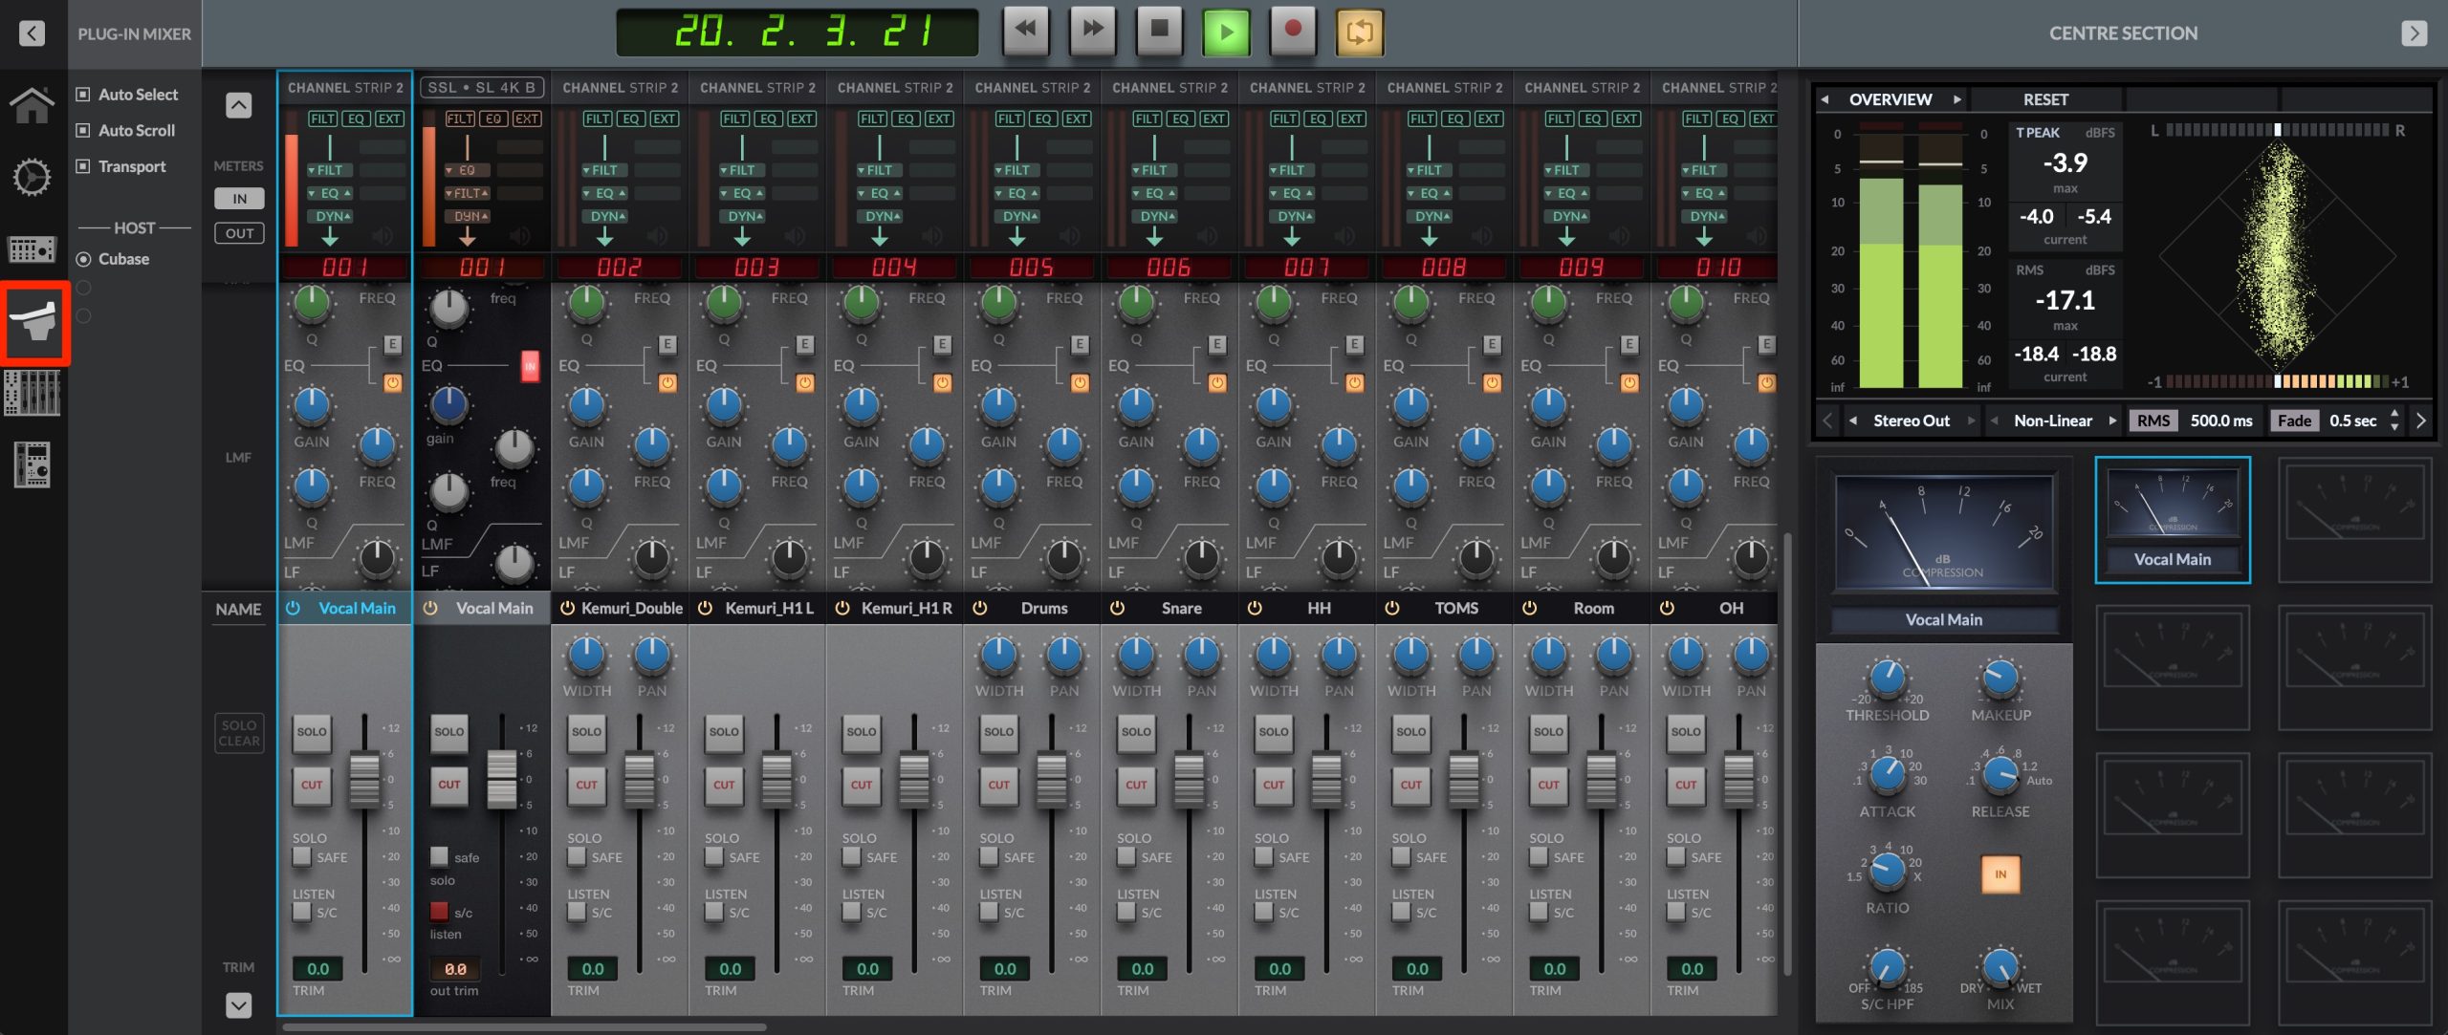Open the Home page icon
2448x1035 pixels.
(x=32, y=105)
